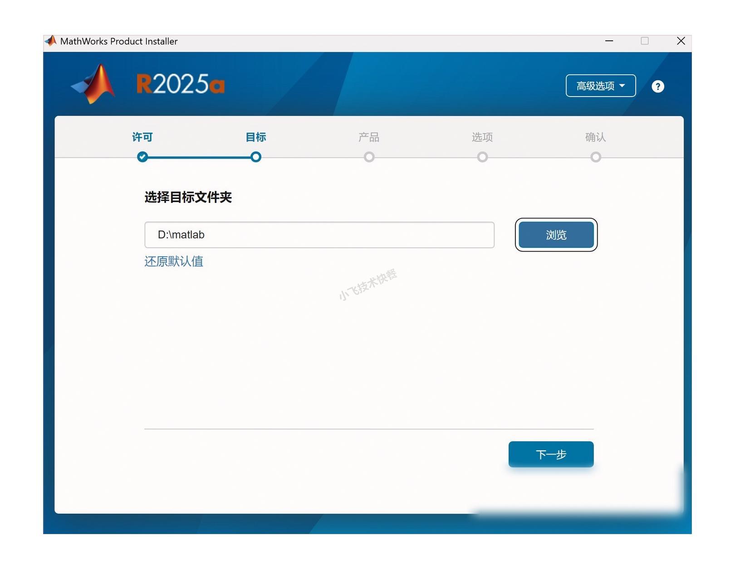Click the R2025a version logo text
Image resolution: width=735 pixels, height=569 pixels.
[x=181, y=84]
